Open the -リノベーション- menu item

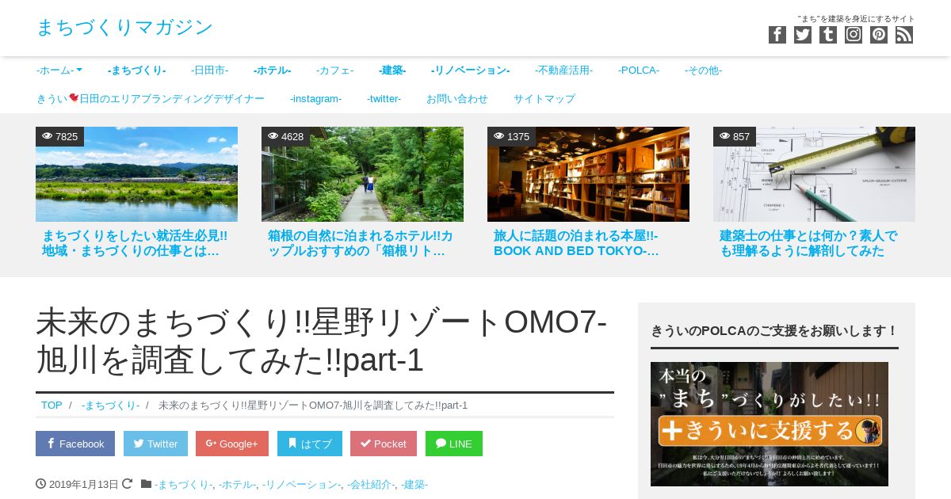click(470, 70)
